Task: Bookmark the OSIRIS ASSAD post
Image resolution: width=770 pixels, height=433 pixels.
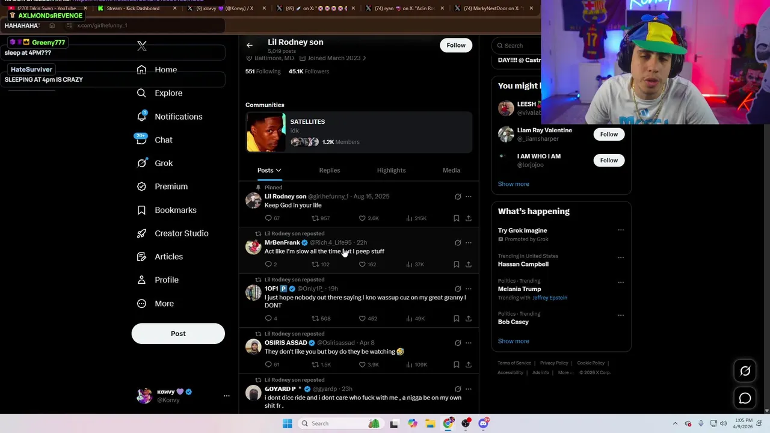Action: coord(457,365)
